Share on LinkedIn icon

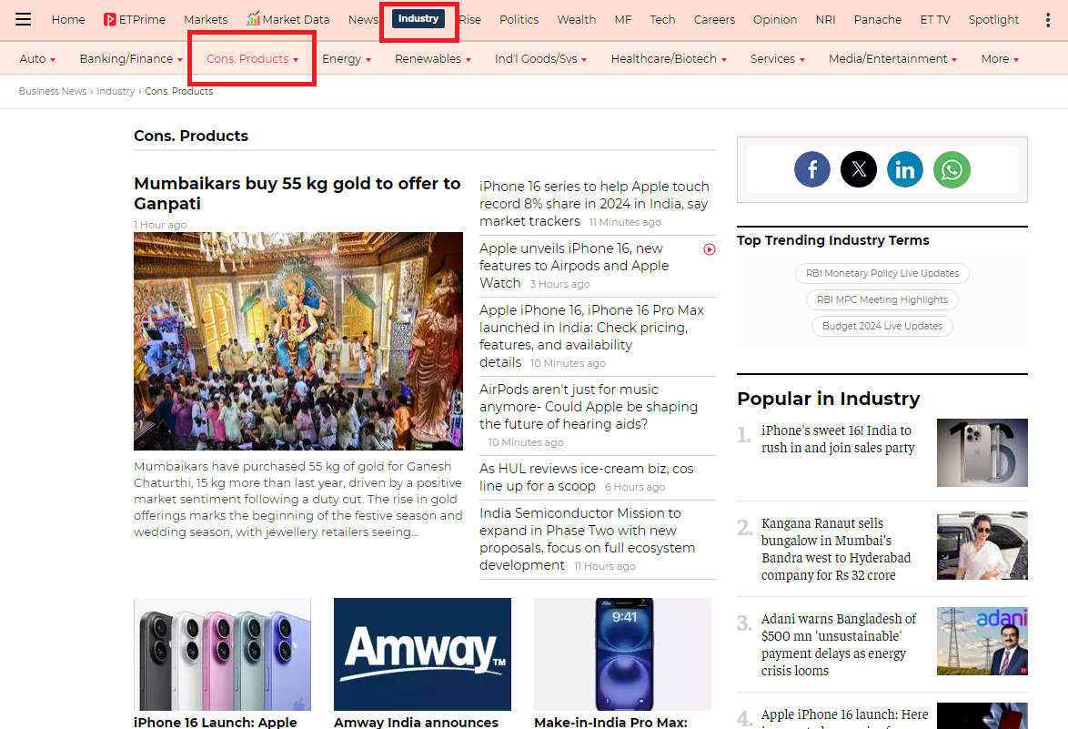pyautogui.click(x=905, y=169)
